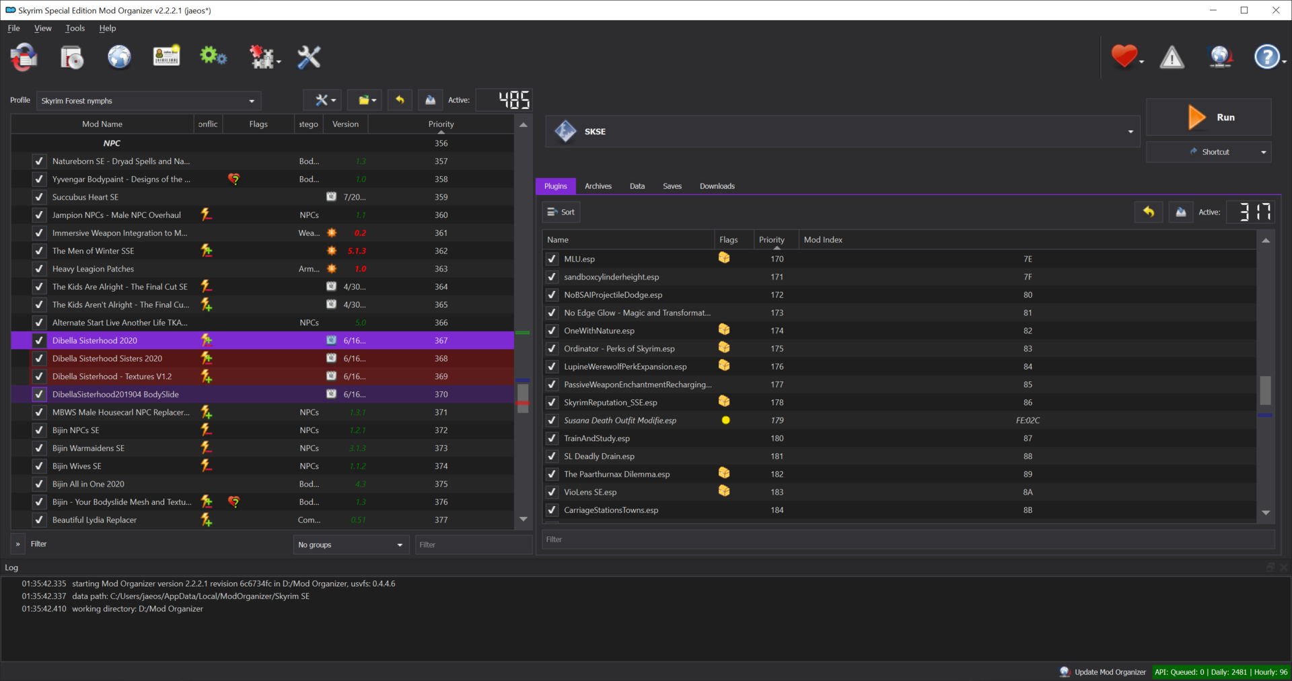
Task: Click heart flag on Yyvengar Bodypaint row
Action: point(234,179)
